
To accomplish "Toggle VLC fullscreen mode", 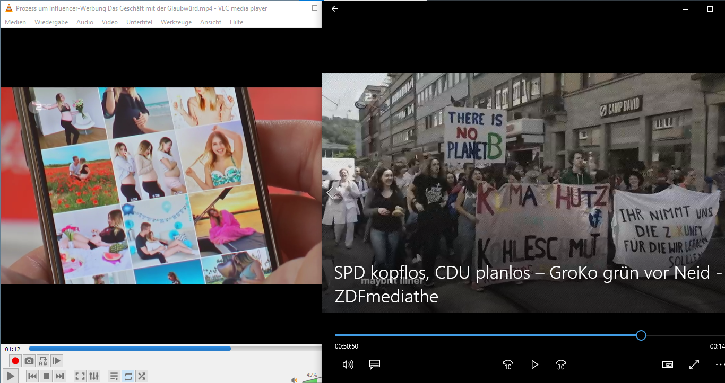I will click(x=80, y=376).
